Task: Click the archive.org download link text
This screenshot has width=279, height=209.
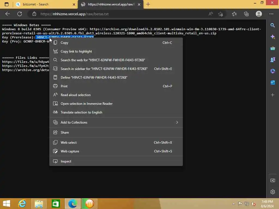Action: point(132,31)
